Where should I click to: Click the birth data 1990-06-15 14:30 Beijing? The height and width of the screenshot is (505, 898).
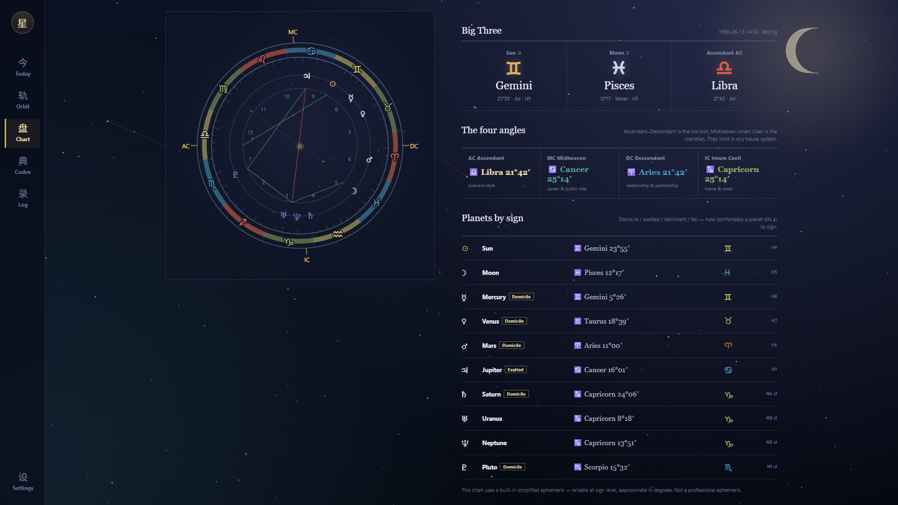click(x=747, y=32)
